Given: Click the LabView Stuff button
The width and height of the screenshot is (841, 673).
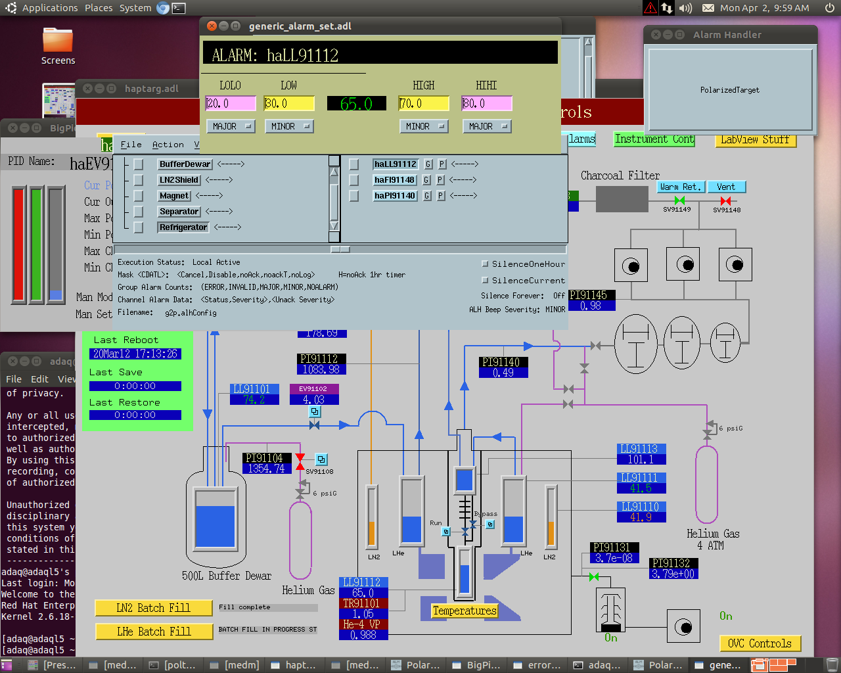Looking at the screenshot, I should [x=756, y=140].
